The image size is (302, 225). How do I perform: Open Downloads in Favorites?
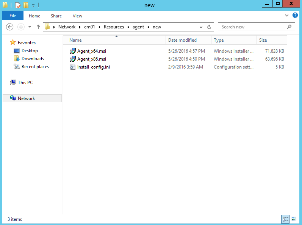pos(33,59)
